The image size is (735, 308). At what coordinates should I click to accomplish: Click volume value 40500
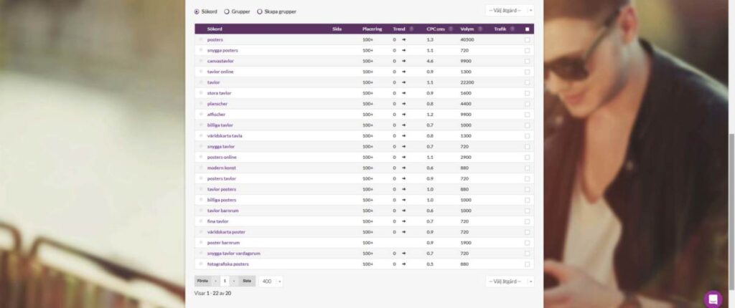(467, 40)
